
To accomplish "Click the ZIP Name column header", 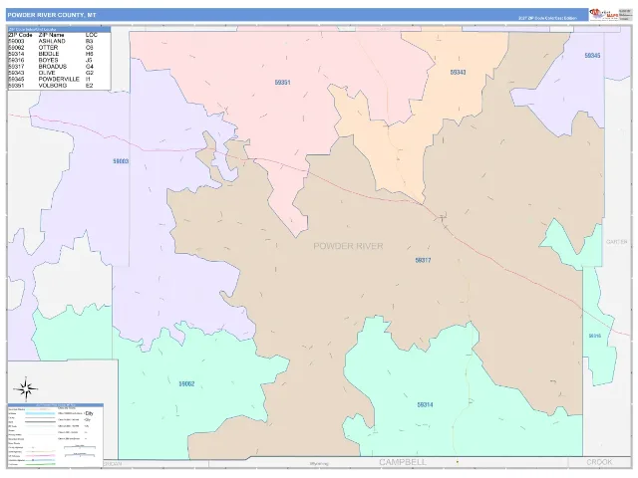I will pyautogui.click(x=51, y=35).
